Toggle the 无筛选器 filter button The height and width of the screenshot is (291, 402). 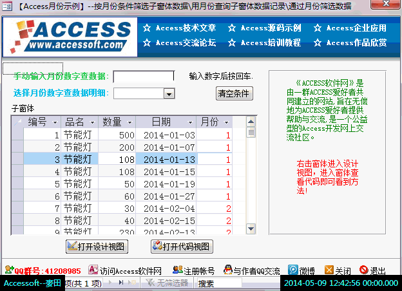tap(167, 283)
